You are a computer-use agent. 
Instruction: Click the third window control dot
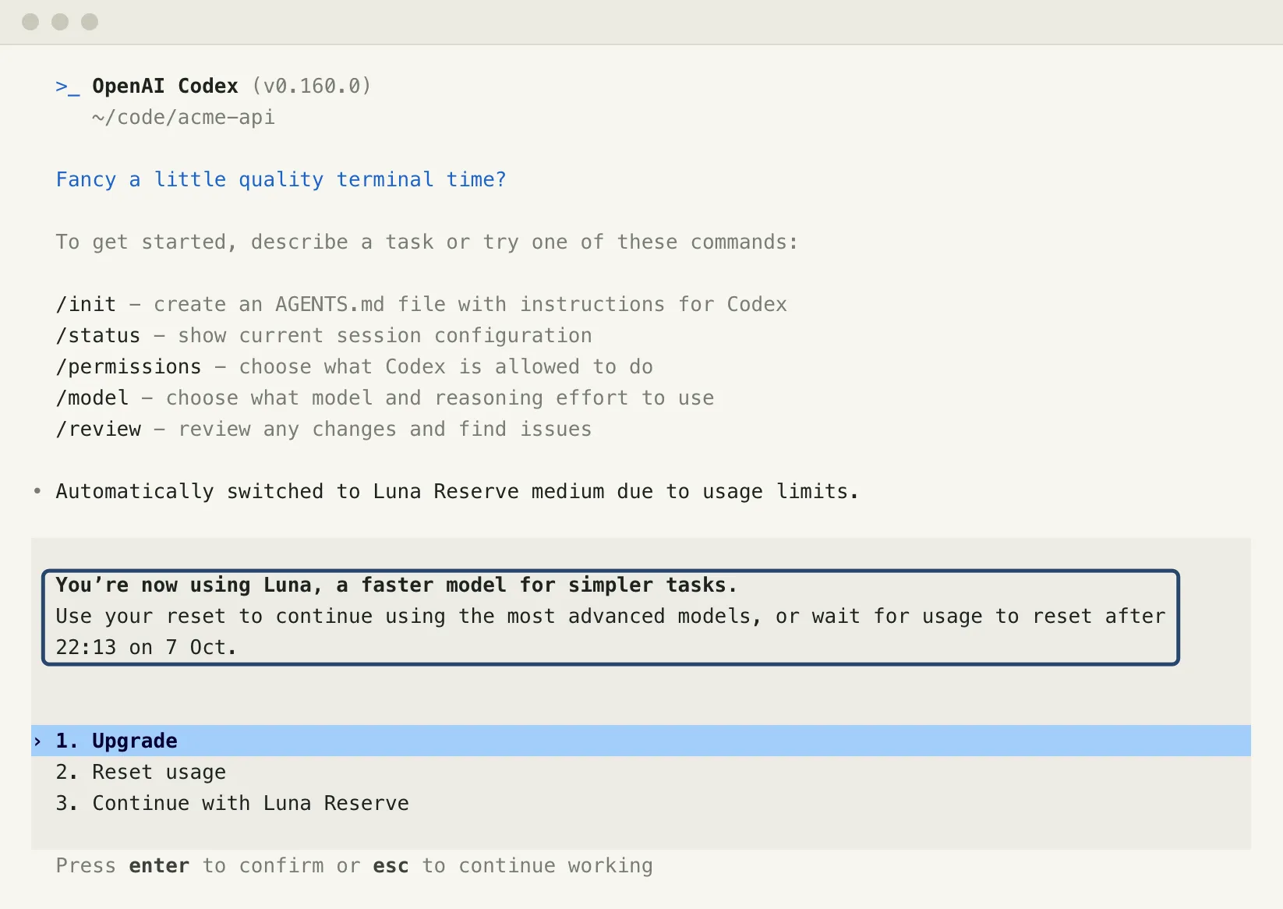pos(90,22)
